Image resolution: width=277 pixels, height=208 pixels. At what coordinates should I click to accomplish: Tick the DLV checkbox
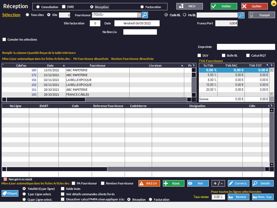pos(199,56)
